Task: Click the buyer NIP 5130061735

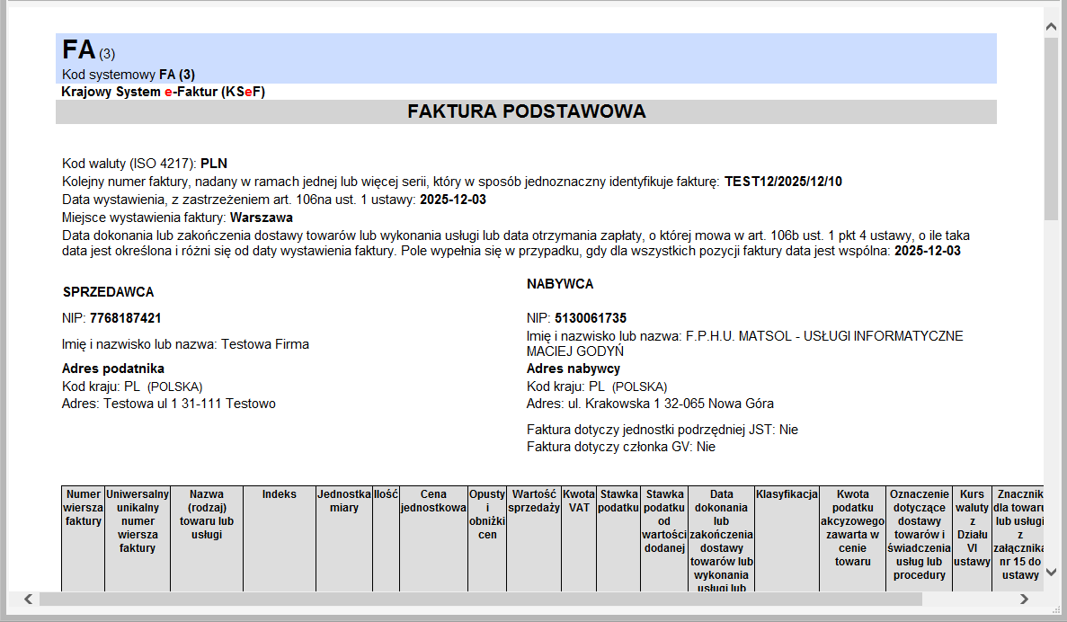Action: [590, 318]
